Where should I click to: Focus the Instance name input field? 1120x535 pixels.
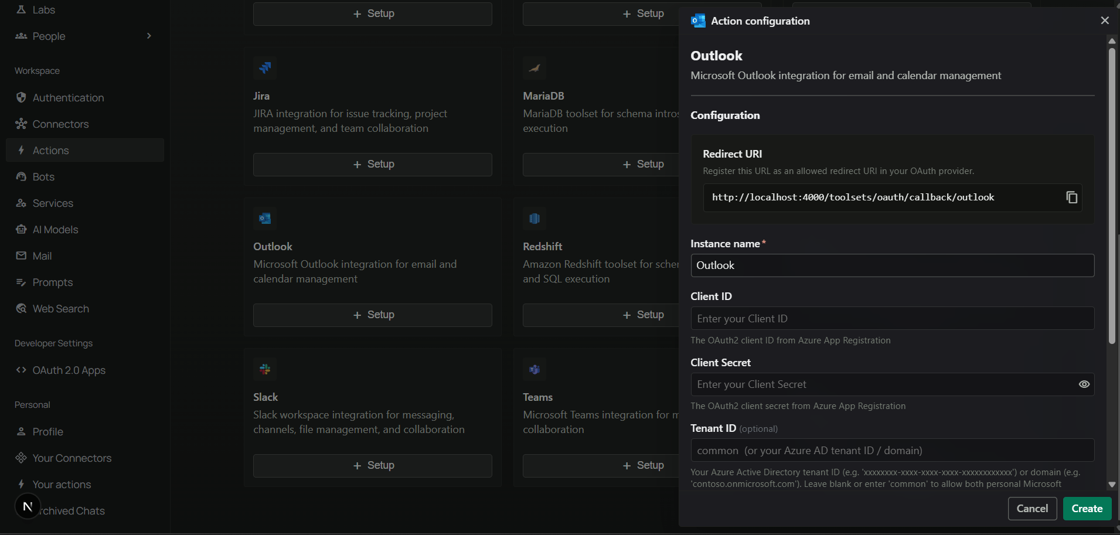coord(892,265)
